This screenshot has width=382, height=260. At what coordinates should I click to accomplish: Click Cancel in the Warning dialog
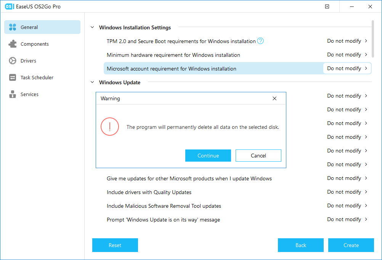point(258,156)
